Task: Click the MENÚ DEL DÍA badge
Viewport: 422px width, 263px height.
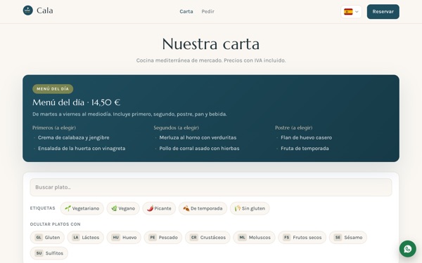Action: [x=53, y=89]
